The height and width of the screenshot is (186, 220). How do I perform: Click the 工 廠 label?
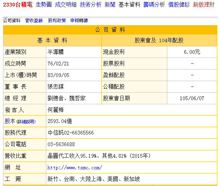click(13, 179)
